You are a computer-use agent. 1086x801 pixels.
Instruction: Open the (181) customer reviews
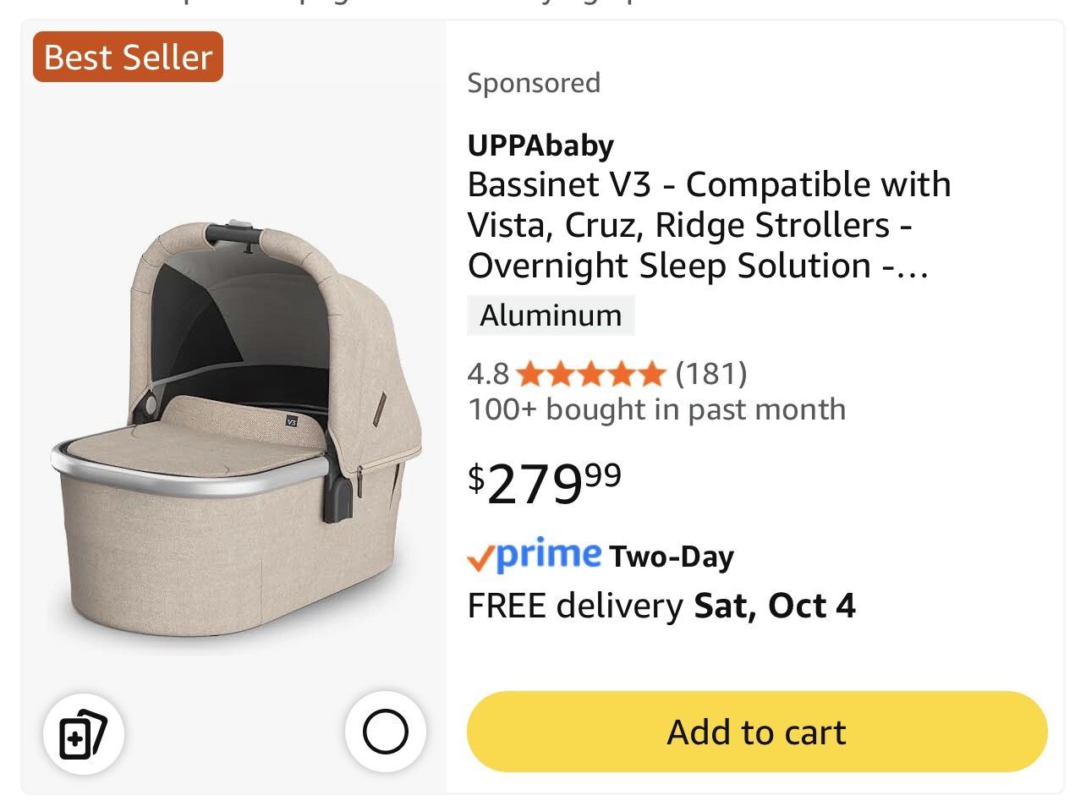pos(713,373)
